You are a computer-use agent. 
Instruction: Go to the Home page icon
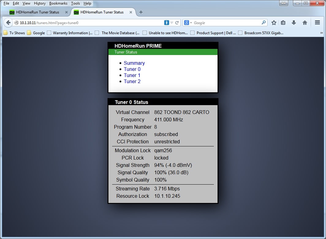click(305, 23)
